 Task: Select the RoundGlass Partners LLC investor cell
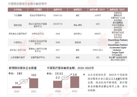[118, 42]
